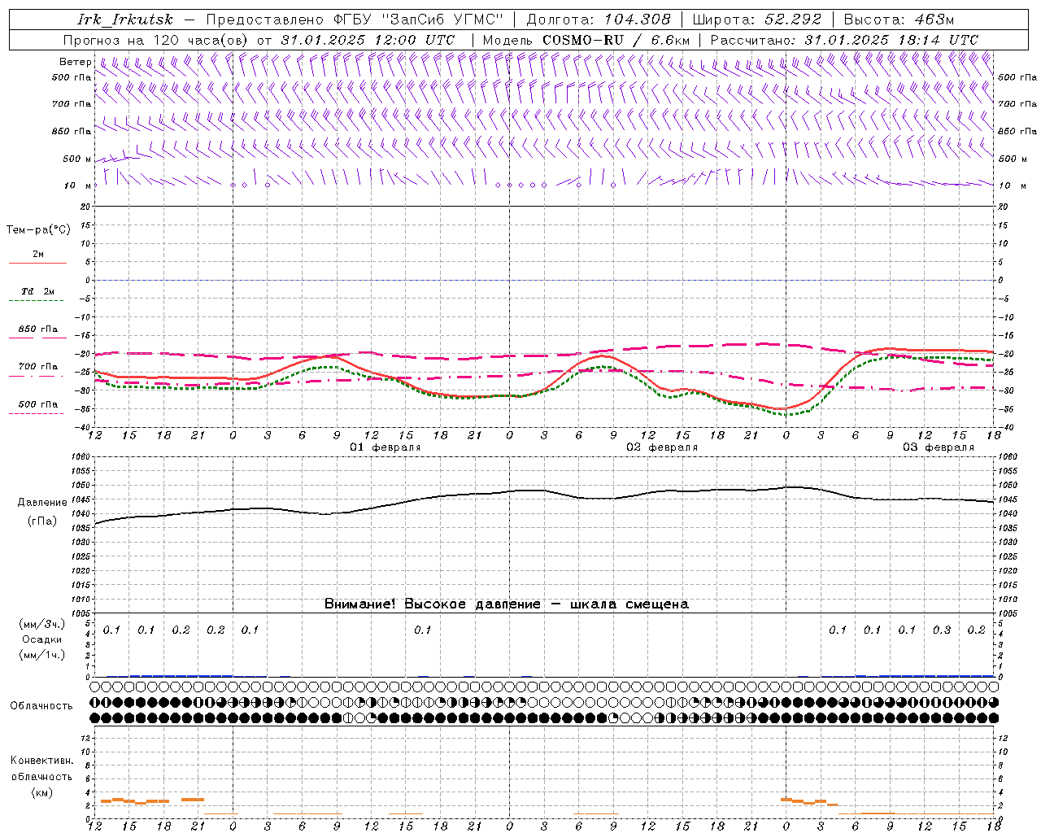Select the 850 гПа temperature legend entry
The width and height of the screenshot is (1041, 833).
pos(37,331)
